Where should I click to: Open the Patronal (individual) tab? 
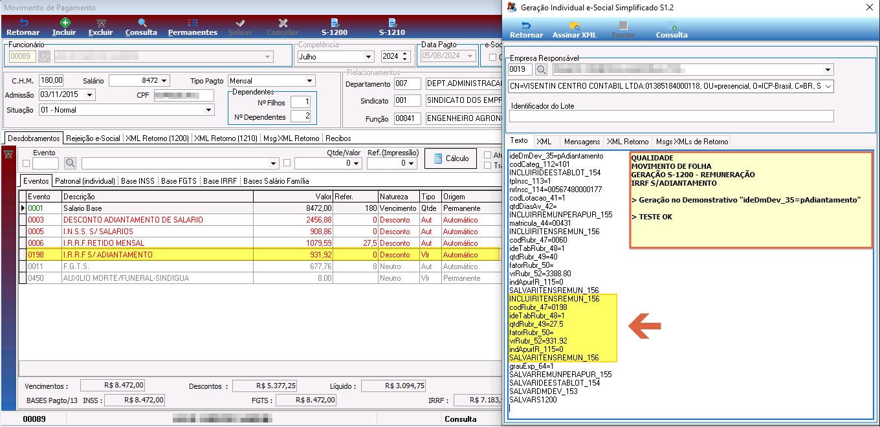click(x=85, y=181)
